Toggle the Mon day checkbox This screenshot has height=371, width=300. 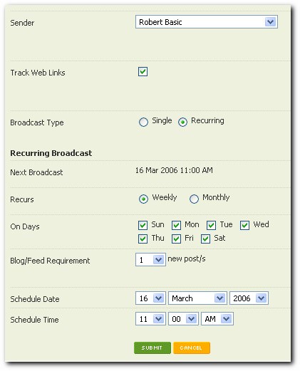coord(176,225)
